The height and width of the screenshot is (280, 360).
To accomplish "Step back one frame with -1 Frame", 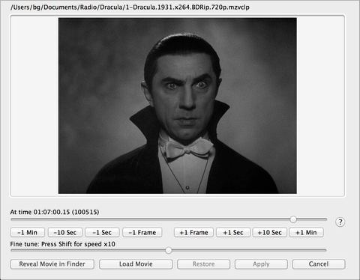I will pyautogui.click(x=142, y=233).
